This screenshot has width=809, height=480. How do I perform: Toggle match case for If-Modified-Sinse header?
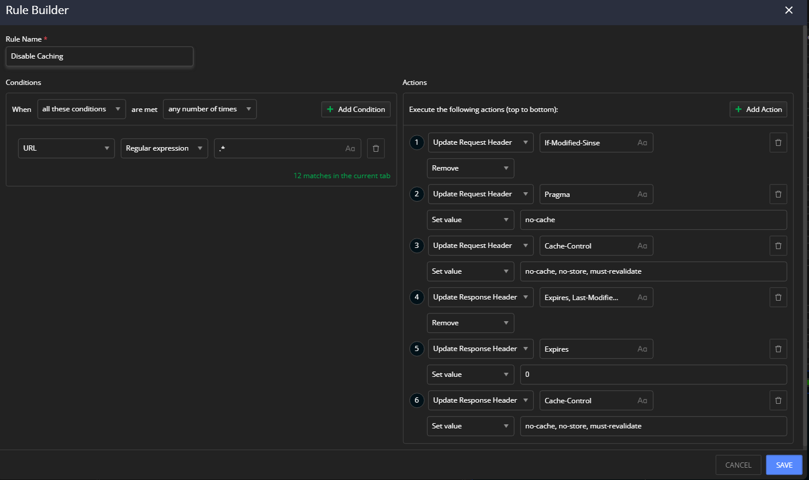coord(642,143)
